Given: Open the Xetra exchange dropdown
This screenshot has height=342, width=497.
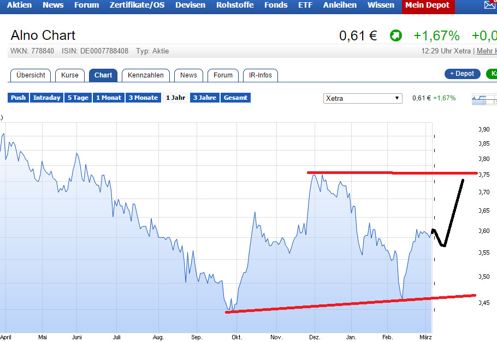Looking at the screenshot, I should tap(363, 98).
